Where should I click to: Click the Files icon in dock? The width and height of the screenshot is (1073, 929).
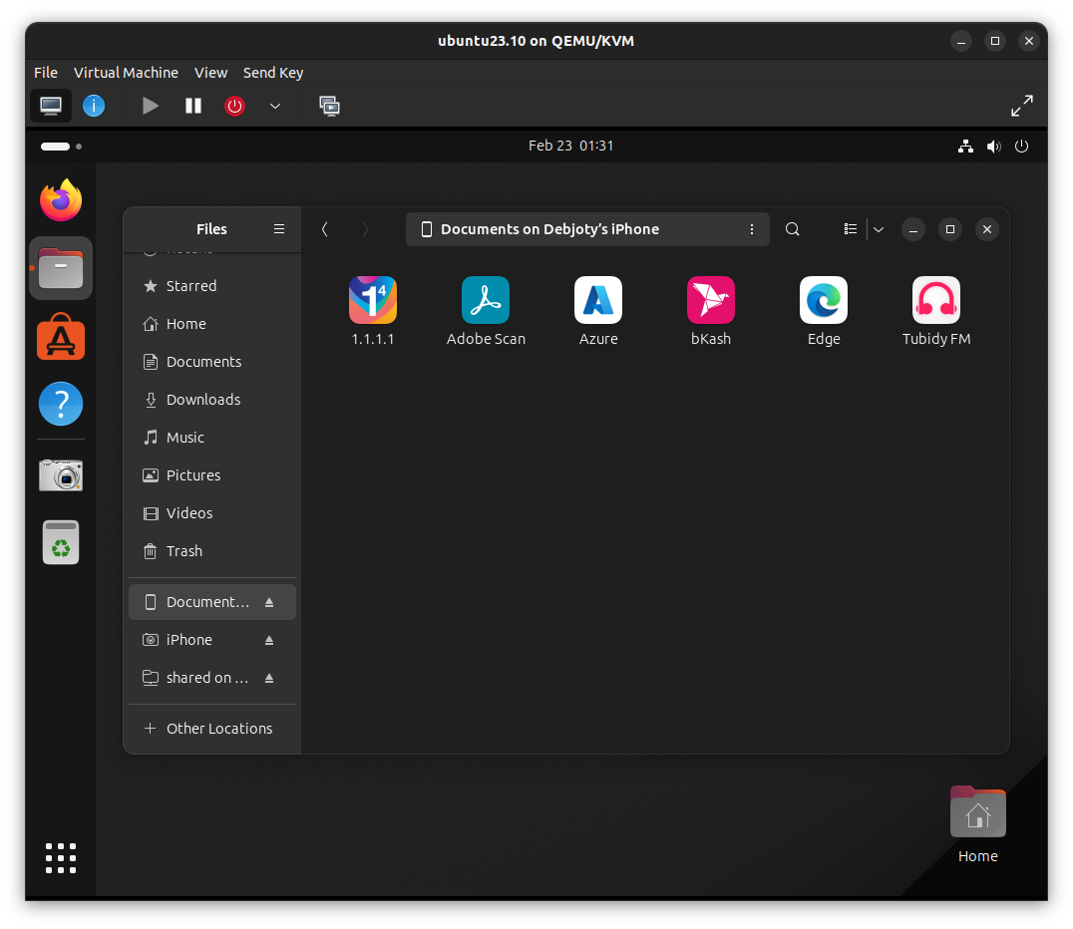(x=61, y=268)
